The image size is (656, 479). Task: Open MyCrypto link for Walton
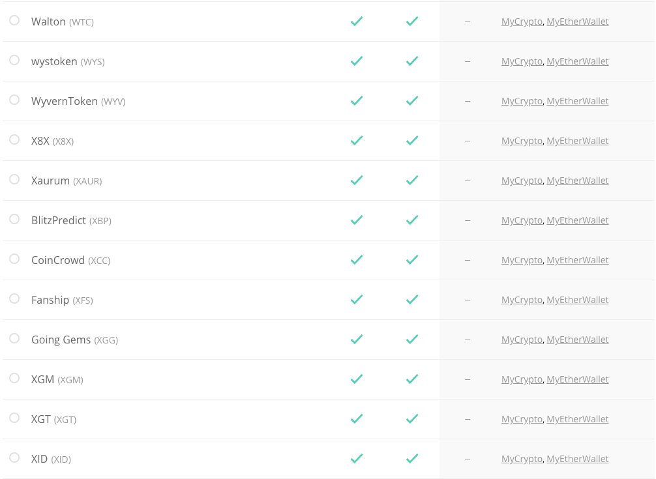click(522, 22)
